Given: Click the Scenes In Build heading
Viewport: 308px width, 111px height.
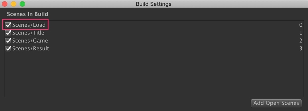Looking at the screenshot, I should click(27, 14).
